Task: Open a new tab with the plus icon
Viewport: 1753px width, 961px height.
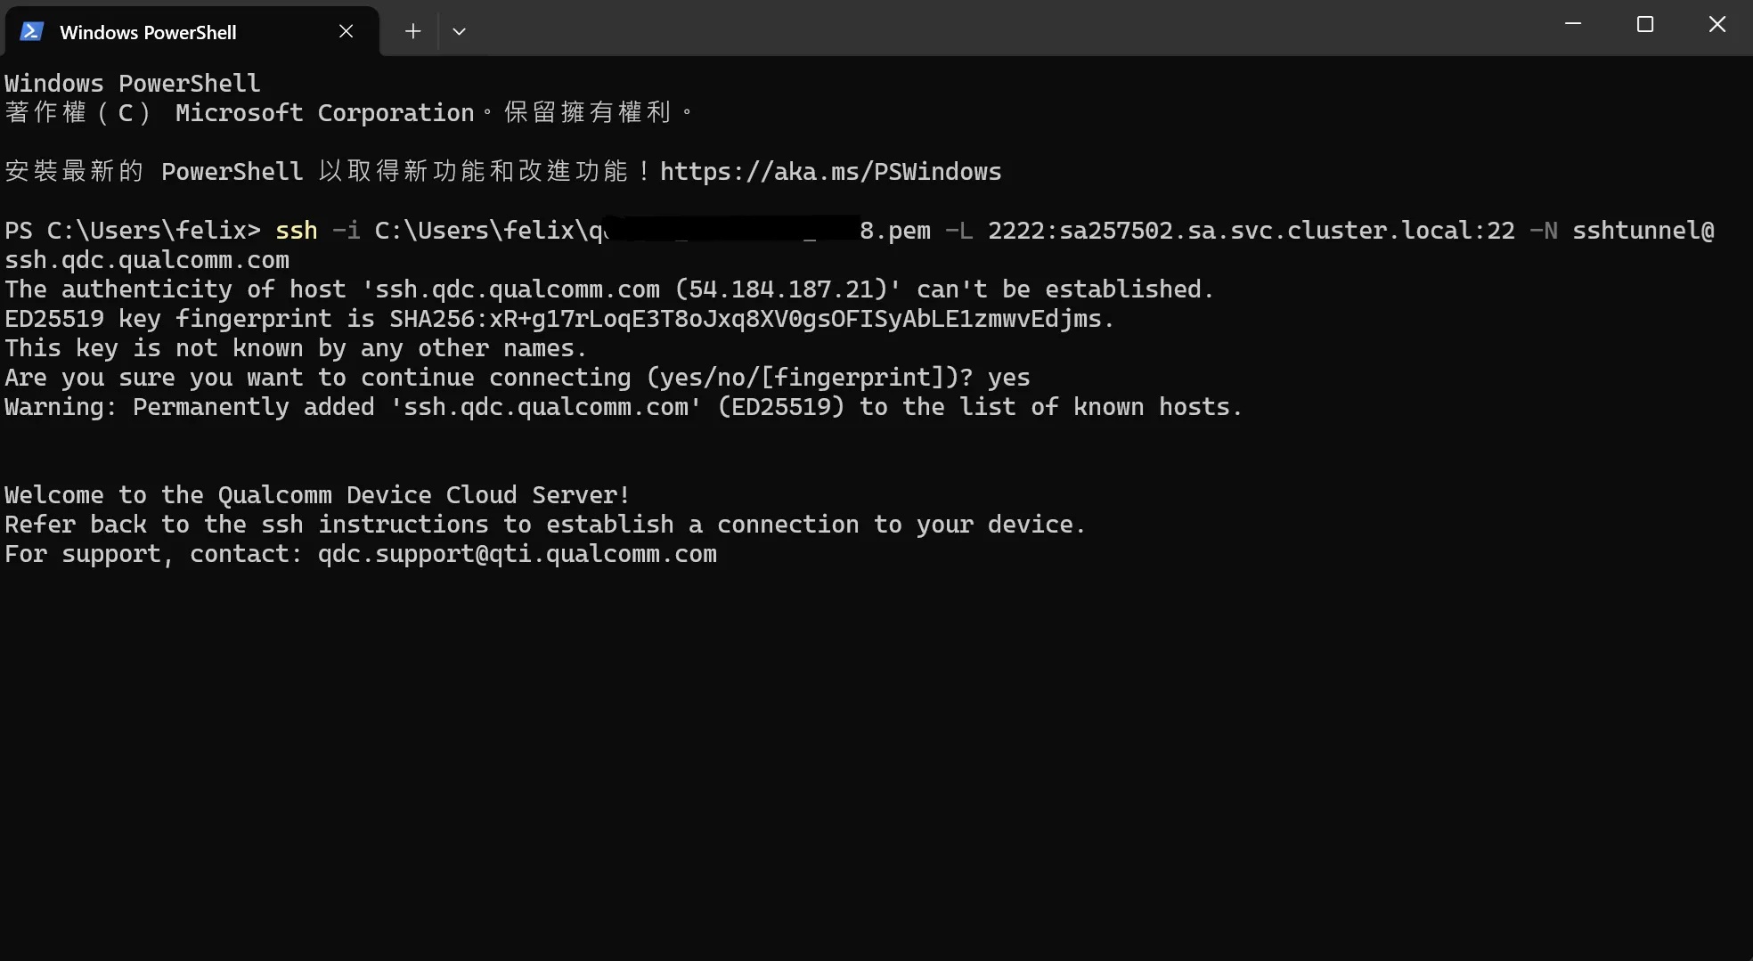Action: click(x=412, y=31)
